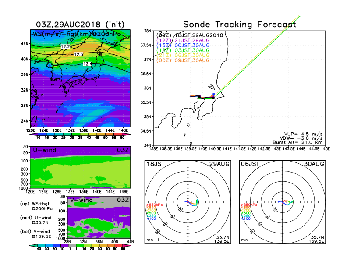347x268 pixels.
Task: Click the '140.5E' longitude tick on tracking map
Action: pyautogui.click(x=215, y=149)
